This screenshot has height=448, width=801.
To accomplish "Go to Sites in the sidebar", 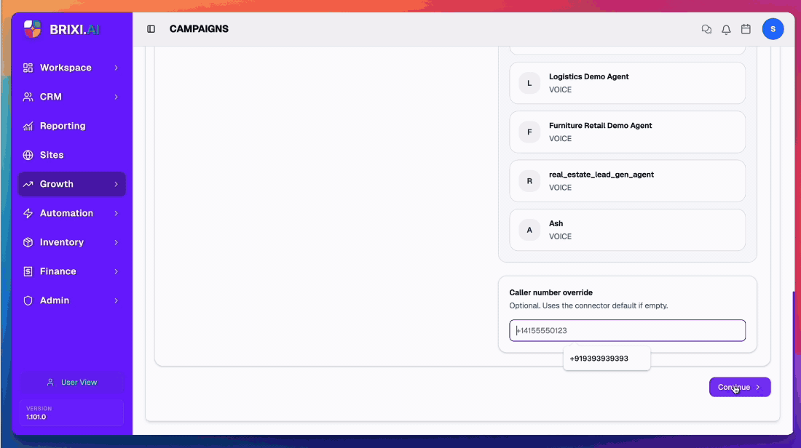I will pos(72,155).
